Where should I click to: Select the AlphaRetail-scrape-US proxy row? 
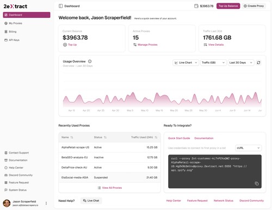point(109,147)
